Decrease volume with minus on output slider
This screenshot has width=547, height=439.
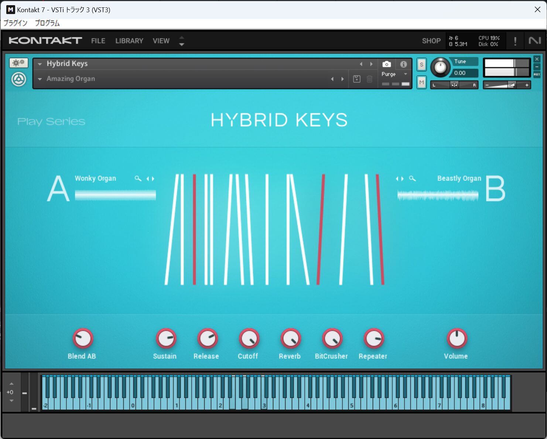click(487, 85)
